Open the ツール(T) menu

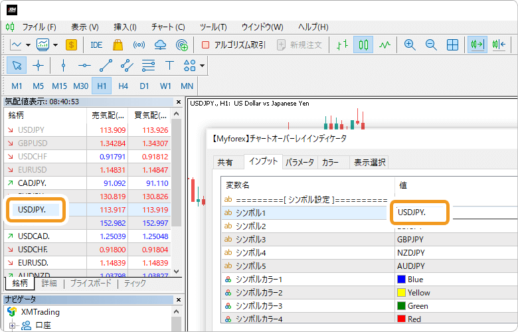click(x=213, y=27)
